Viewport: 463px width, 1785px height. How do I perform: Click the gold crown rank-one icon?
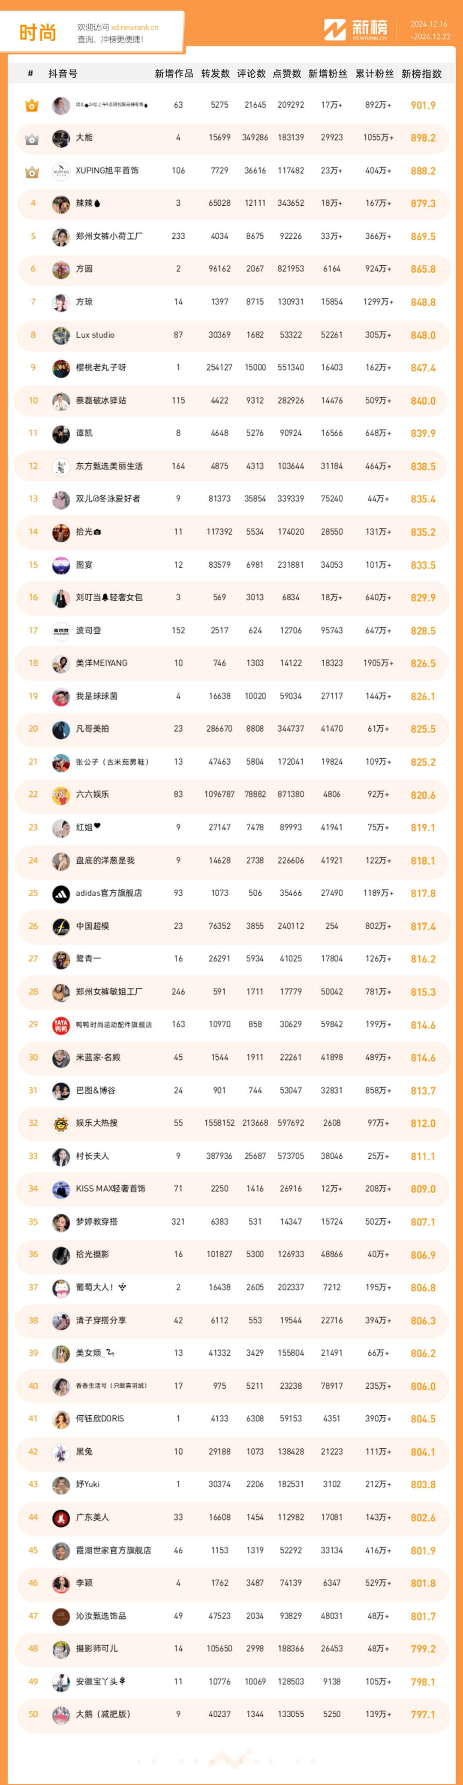32,105
